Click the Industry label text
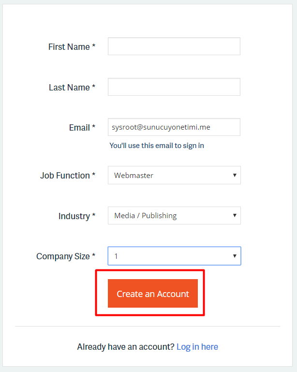The height and width of the screenshot is (372, 297). (76, 216)
